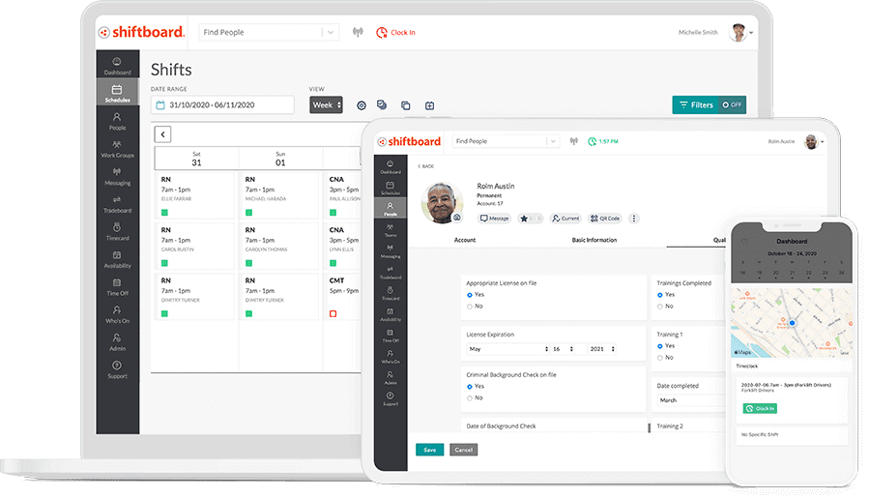Select No for Criminal Background Check
The image size is (870, 498).
coord(470,398)
